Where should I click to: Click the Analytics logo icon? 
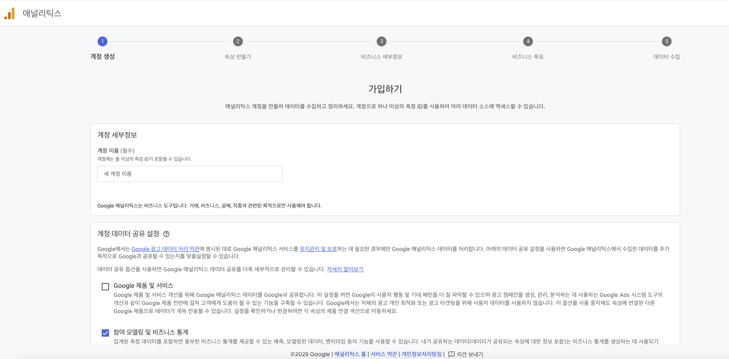[x=9, y=13]
